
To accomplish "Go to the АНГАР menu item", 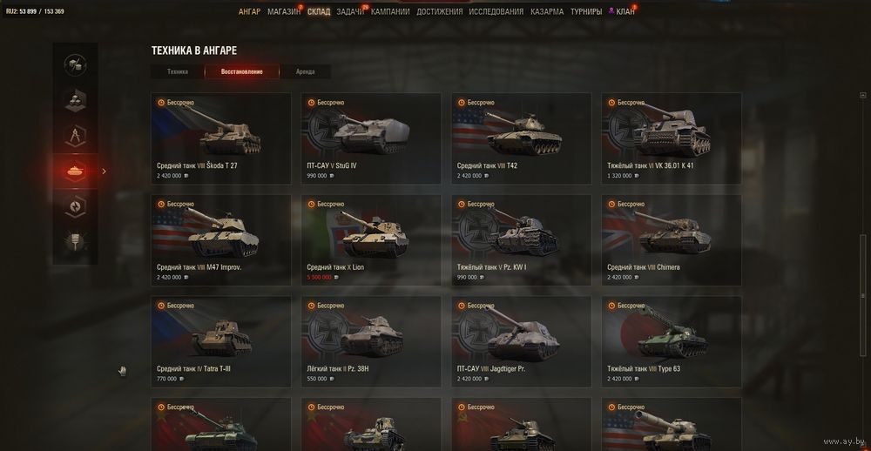I will point(249,11).
